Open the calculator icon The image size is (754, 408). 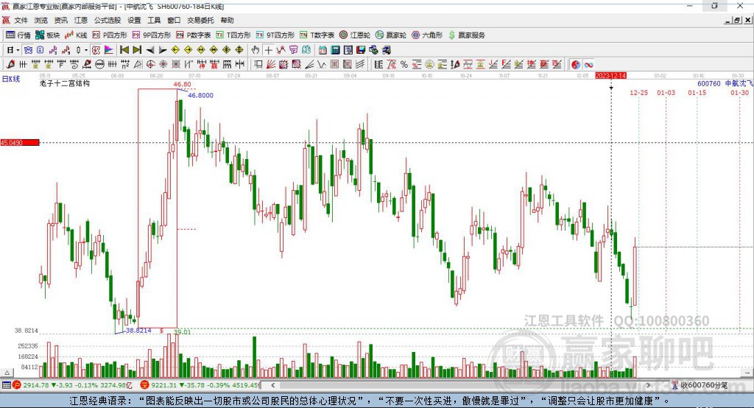(x=335, y=50)
